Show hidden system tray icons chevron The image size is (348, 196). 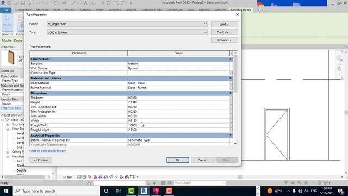click(288, 191)
